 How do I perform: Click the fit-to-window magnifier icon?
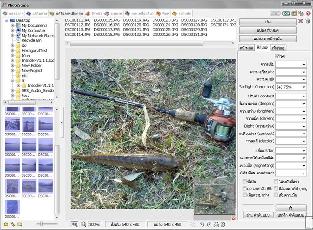[x=75, y=224]
